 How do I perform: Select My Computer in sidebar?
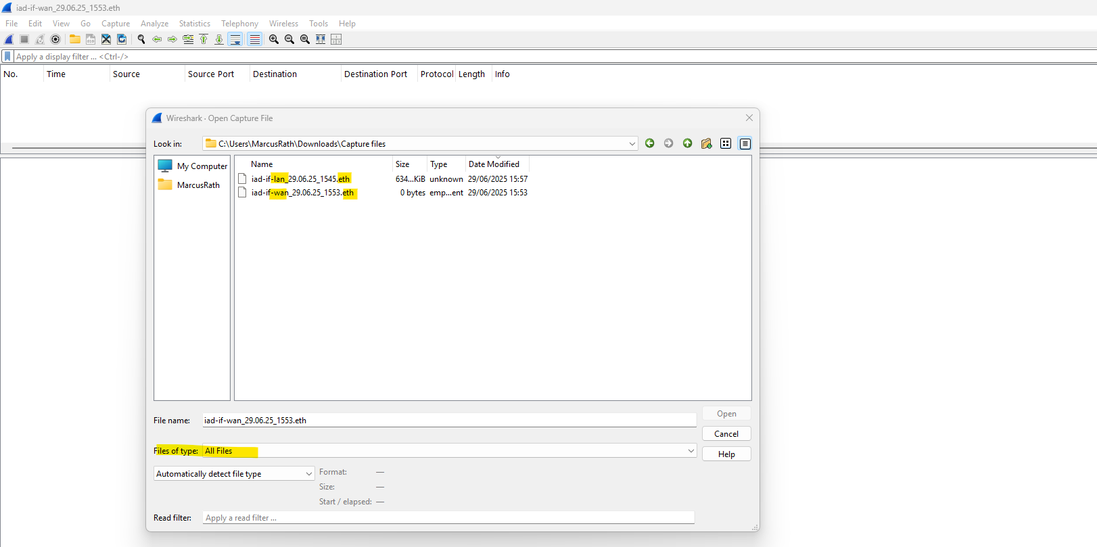(x=193, y=166)
